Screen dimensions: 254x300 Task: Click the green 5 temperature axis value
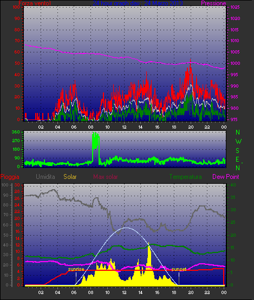tap(232, 272)
